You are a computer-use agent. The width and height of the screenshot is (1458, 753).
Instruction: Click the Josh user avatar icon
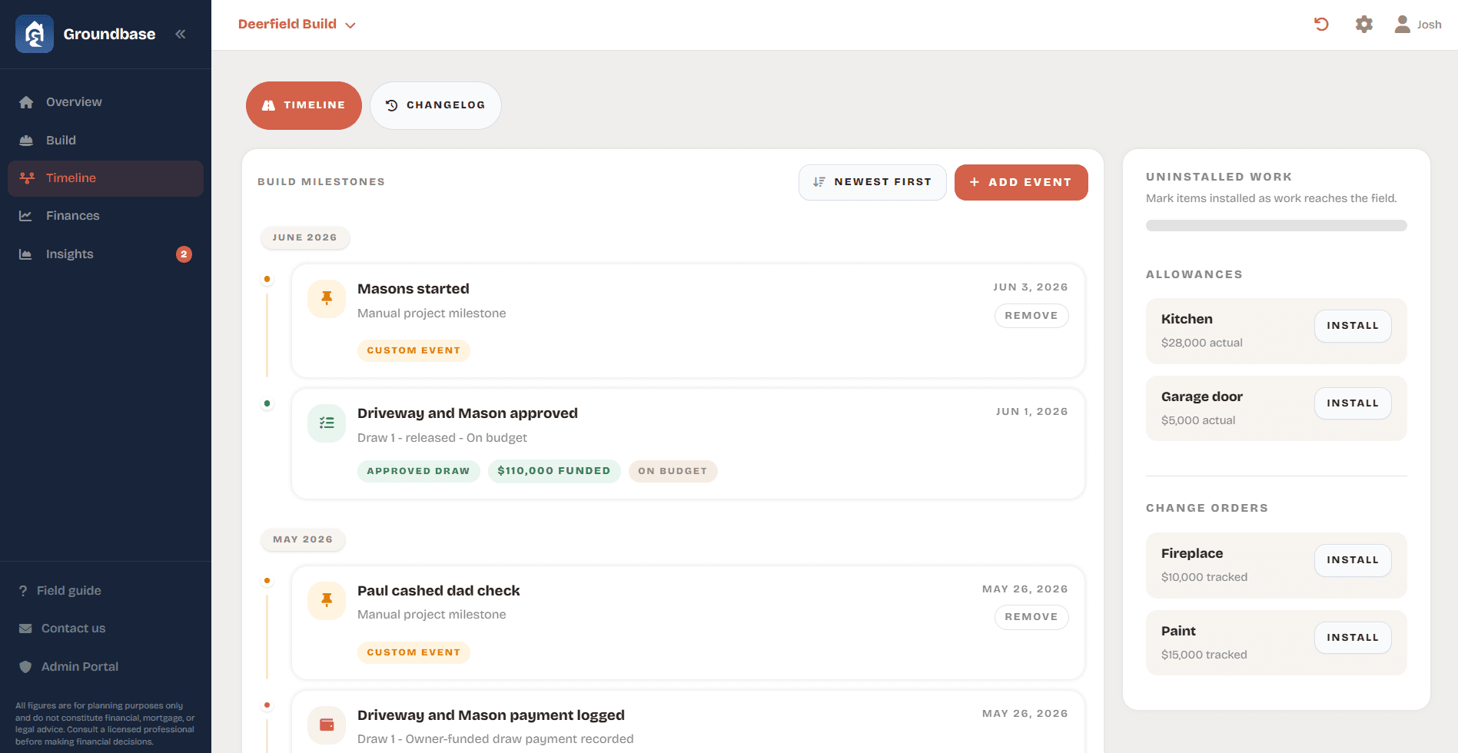coord(1403,25)
